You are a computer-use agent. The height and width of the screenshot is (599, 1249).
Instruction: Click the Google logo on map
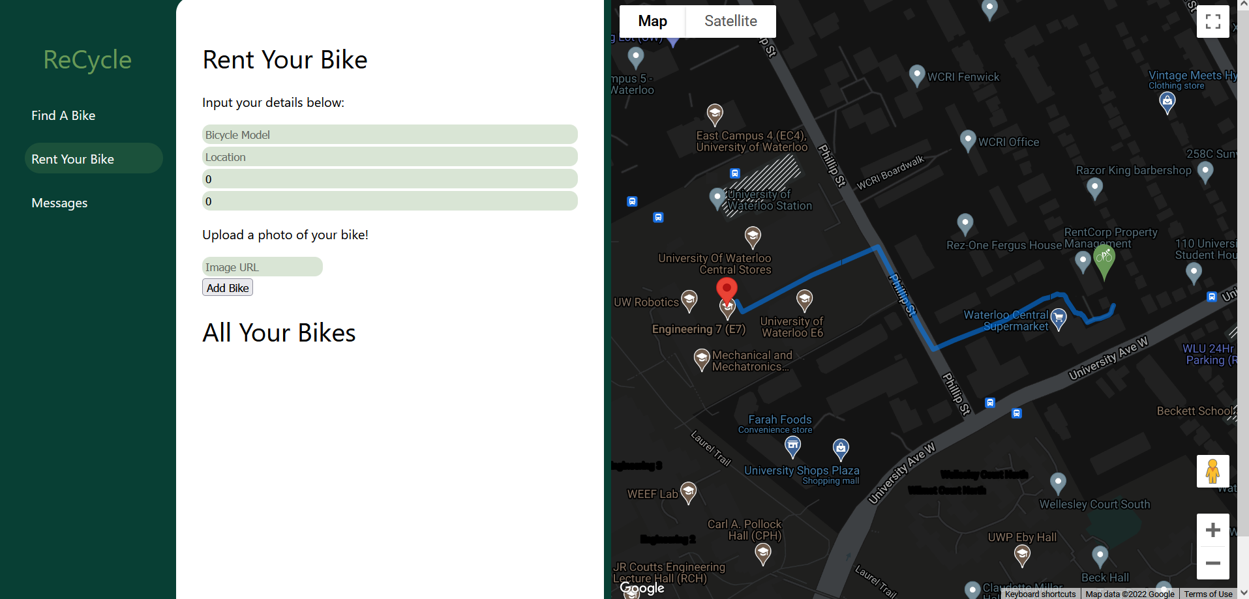coord(642,588)
